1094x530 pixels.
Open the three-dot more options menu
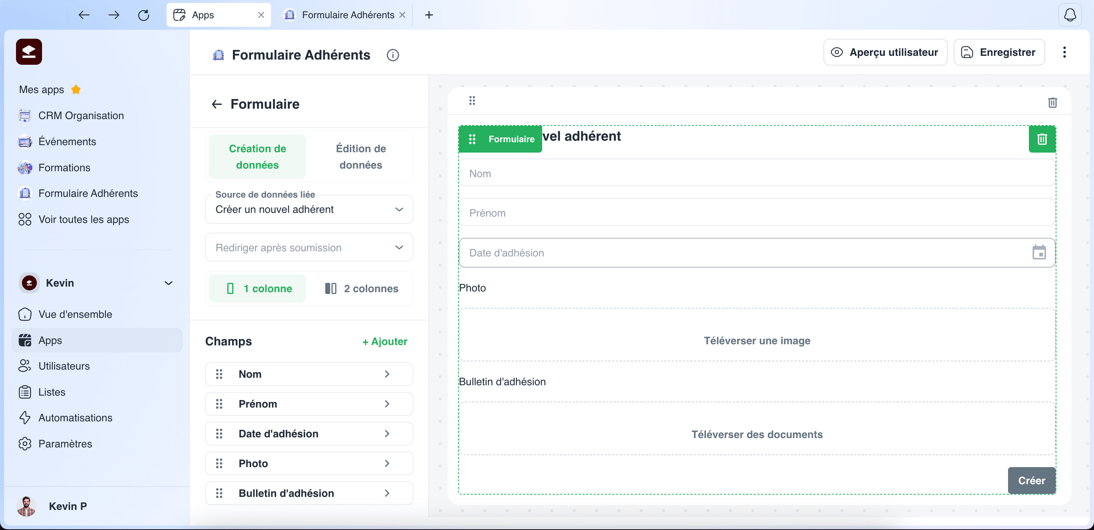tap(1064, 52)
